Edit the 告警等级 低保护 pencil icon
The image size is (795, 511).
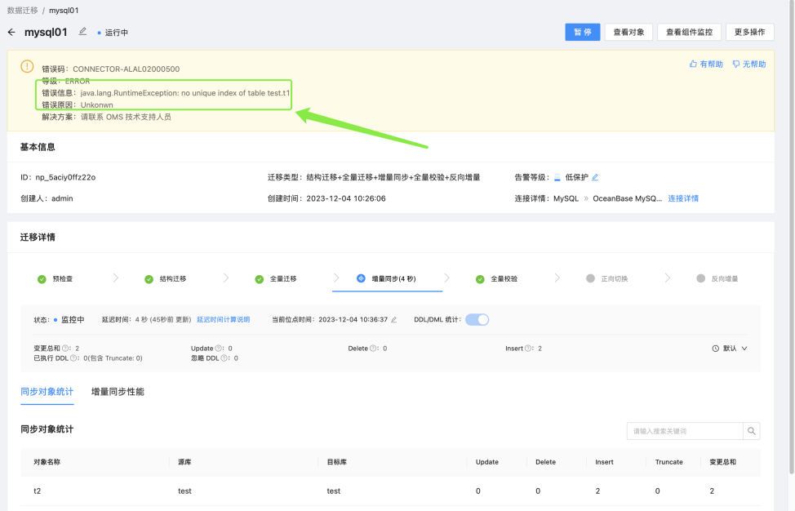tap(595, 177)
